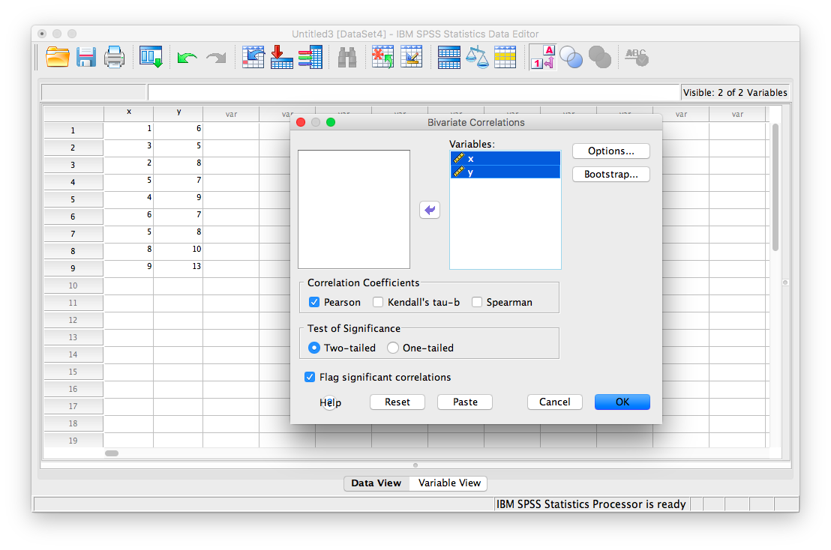Click the Use Variable Sets circles icon
Screen dimensions: 831x550
point(571,57)
